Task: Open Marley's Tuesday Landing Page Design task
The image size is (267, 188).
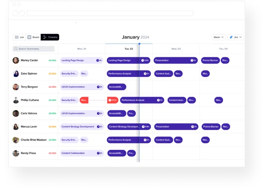Action: click(128, 60)
